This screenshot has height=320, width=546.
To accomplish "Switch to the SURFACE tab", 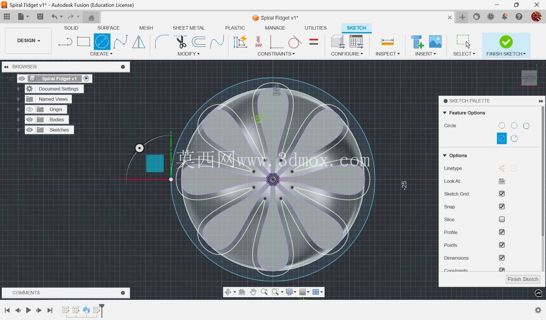I will tap(108, 28).
